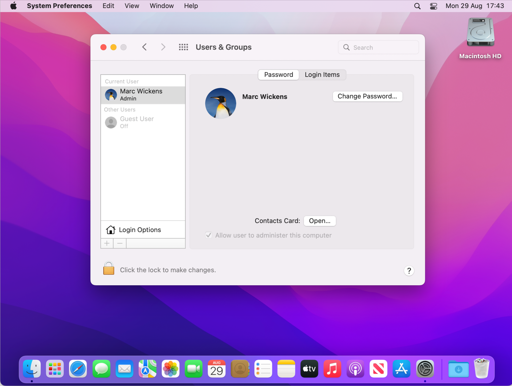Select Guest User in user list
This screenshot has height=386, width=512.
(x=143, y=122)
